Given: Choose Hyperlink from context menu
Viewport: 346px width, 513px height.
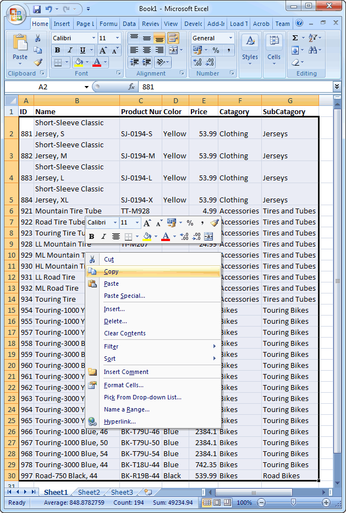Looking at the screenshot, I should coord(153,422).
